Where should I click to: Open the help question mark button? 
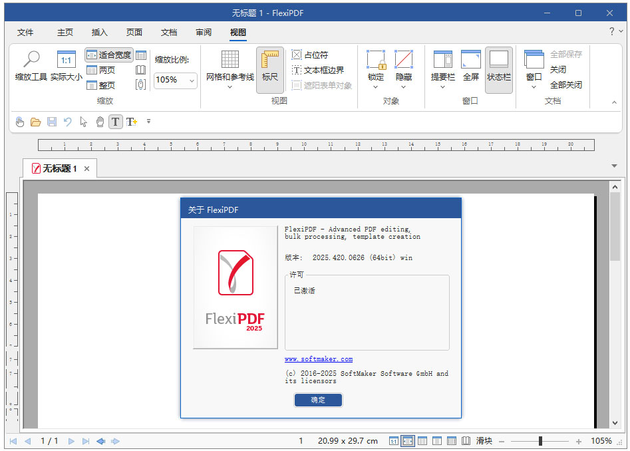click(x=611, y=31)
